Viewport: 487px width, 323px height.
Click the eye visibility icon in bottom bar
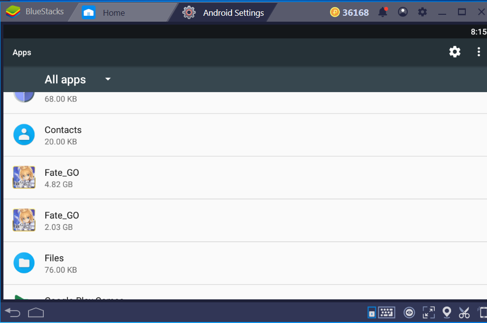[409, 313]
